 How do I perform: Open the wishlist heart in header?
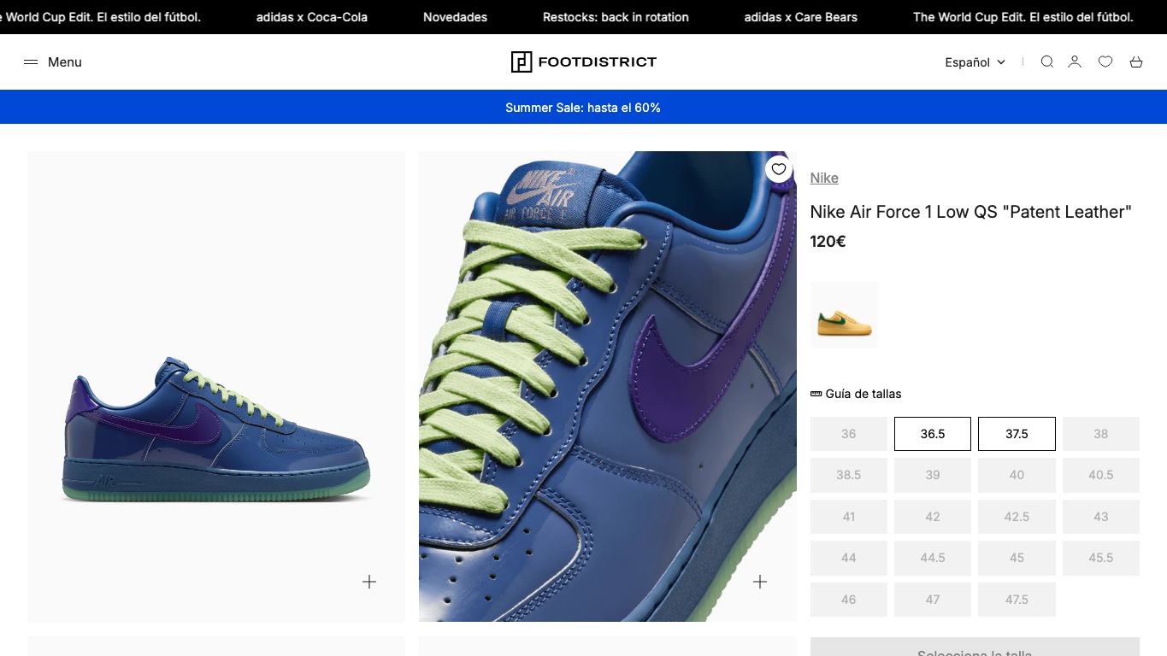click(1105, 61)
